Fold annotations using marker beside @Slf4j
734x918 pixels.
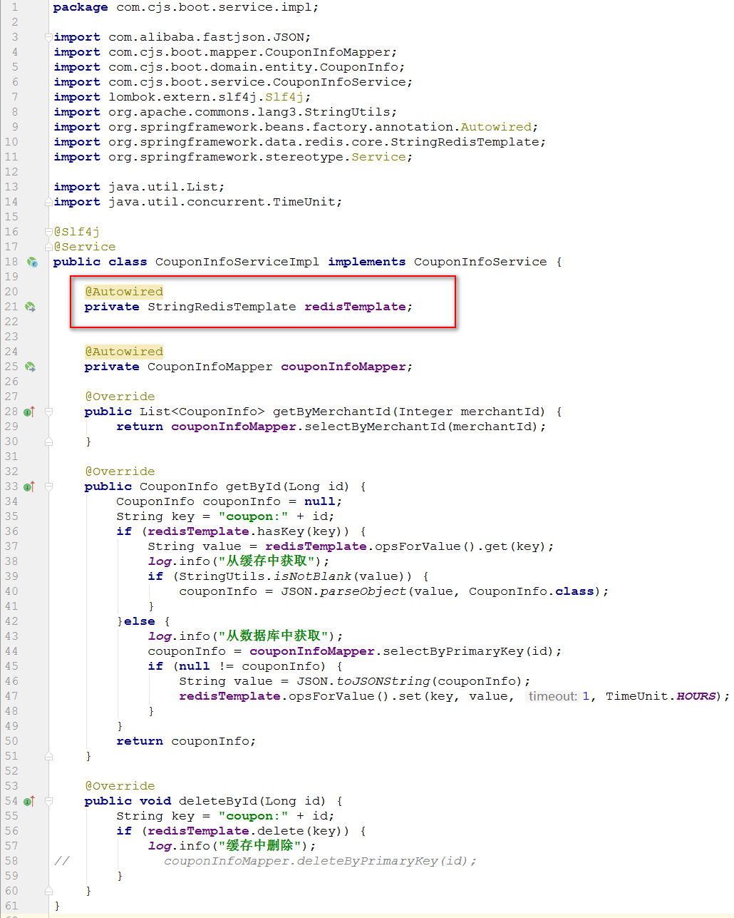(x=48, y=232)
